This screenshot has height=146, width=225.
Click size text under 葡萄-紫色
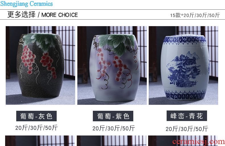[114, 128]
